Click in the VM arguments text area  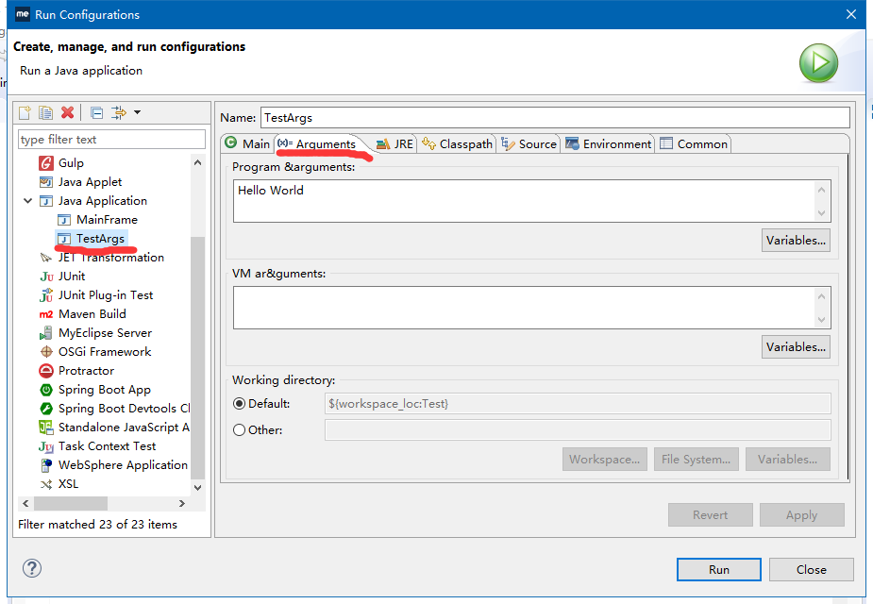[524, 308]
